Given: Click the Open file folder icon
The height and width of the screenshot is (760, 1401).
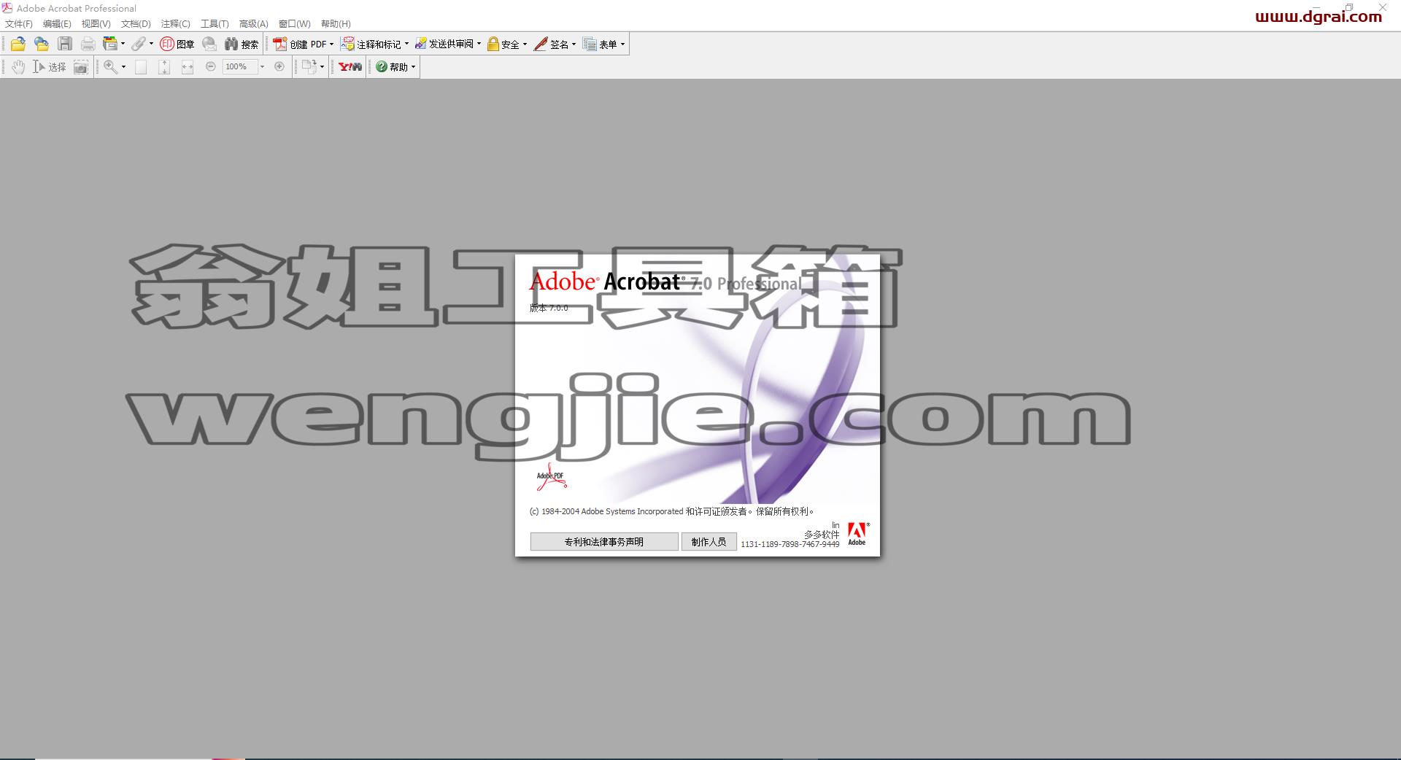Looking at the screenshot, I should coord(18,44).
